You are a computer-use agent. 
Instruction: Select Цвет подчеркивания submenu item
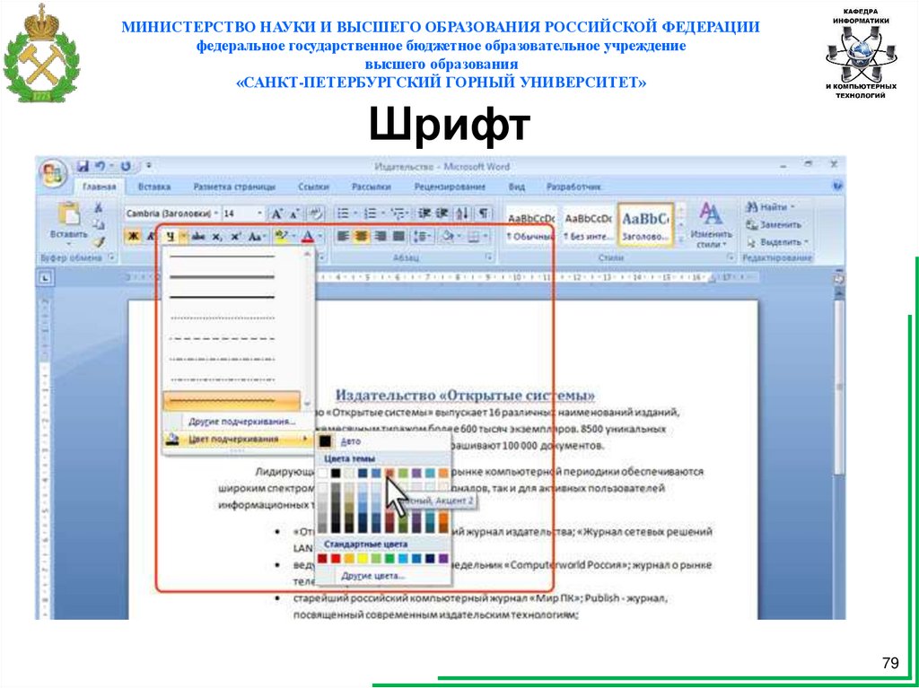click(239, 439)
